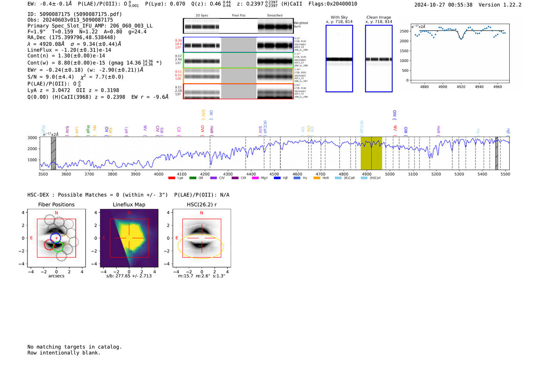This screenshot has height=374, width=549.
Task: Click the blue dashed fiber circle
Action: (x=56, y=238)
